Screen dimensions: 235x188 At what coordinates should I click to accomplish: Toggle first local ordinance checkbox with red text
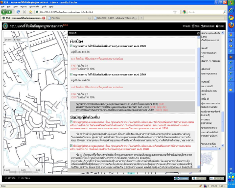71,122
